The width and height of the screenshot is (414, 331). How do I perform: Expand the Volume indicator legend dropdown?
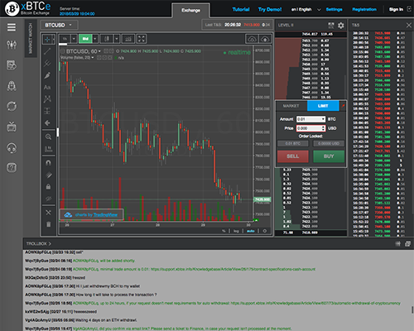tap(93, 58)
